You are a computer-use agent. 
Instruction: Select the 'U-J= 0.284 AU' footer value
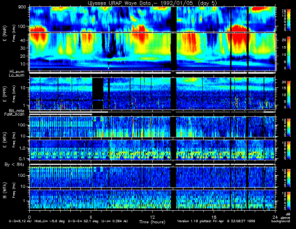[114, 221]
